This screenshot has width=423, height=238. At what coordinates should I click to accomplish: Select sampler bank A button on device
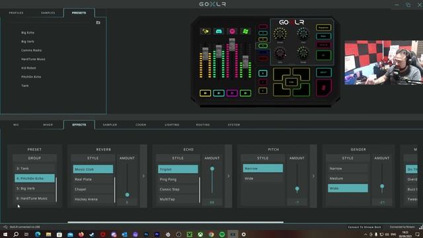click(263, 73)
